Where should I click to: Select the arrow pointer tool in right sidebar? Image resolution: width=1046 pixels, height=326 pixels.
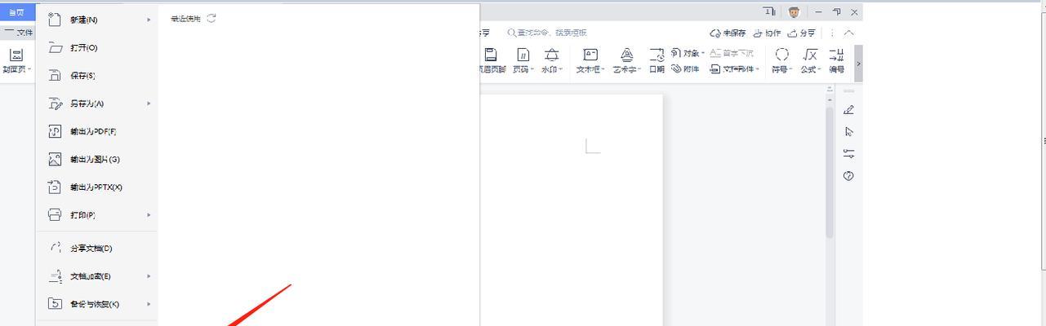click(x=848, y=131)
